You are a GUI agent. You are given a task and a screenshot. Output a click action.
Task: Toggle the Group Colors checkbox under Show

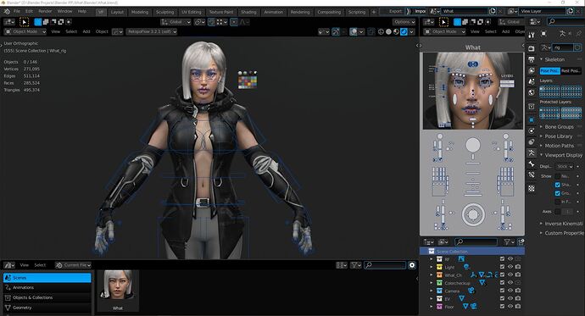(557, 193)
